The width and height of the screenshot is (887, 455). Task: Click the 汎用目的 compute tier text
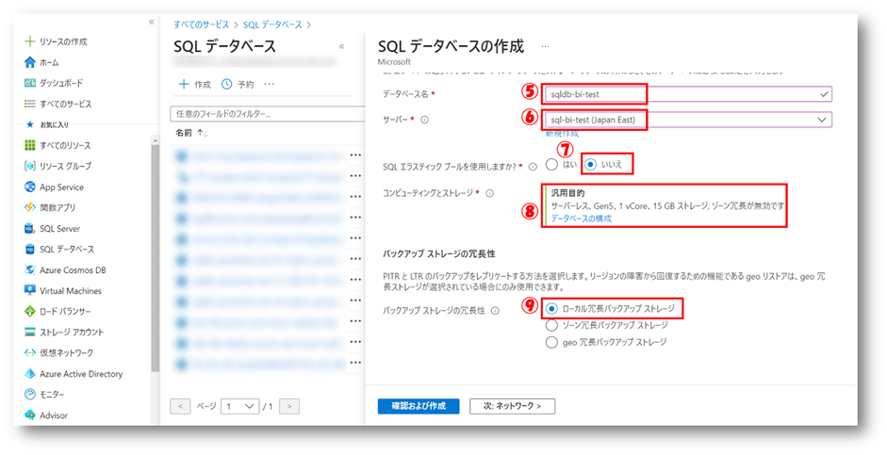567,193
